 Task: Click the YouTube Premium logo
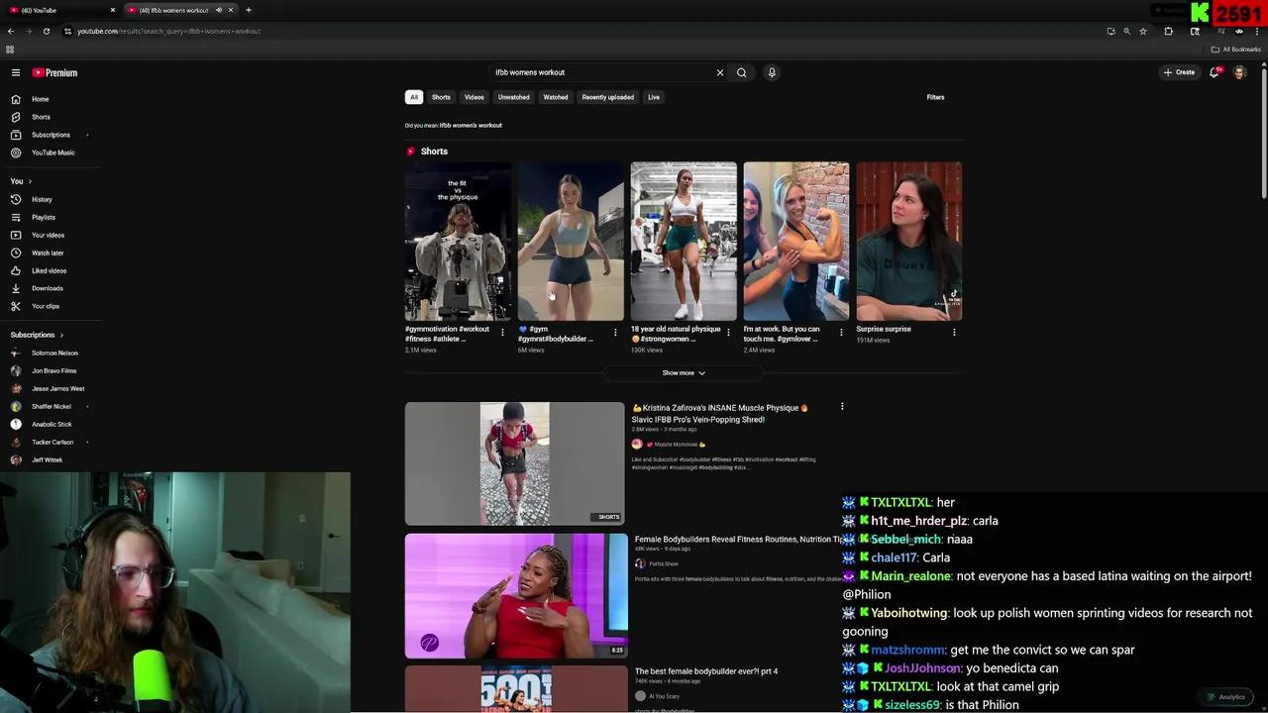click(54, 72)
